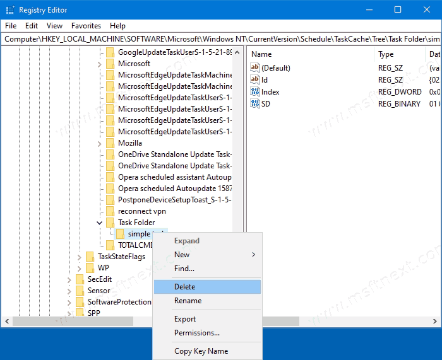Click the reconnect vpn folder icon
442x360 pixels.
coord(110,211)
